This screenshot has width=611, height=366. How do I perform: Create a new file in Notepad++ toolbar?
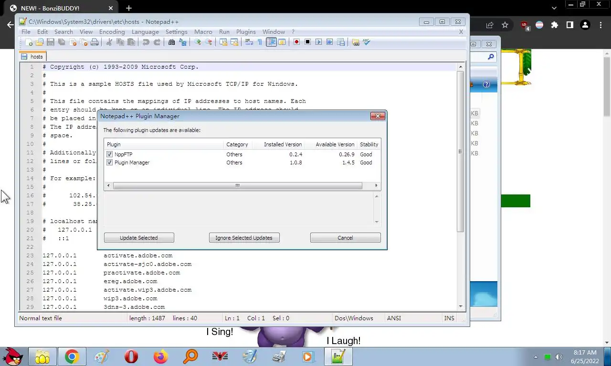pos(29,42)
